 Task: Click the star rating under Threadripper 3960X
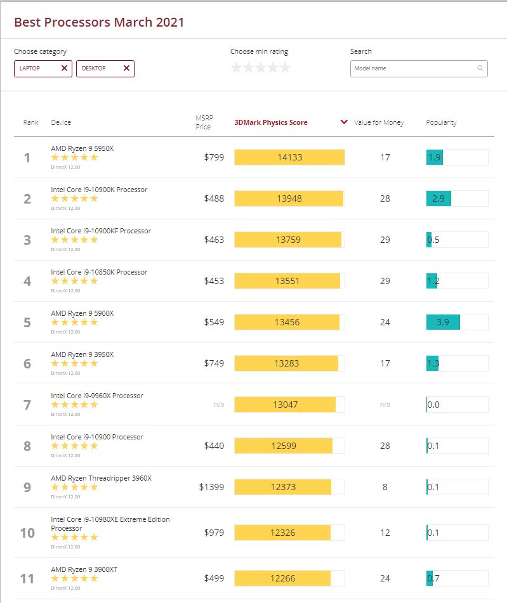tap(75, 487)
